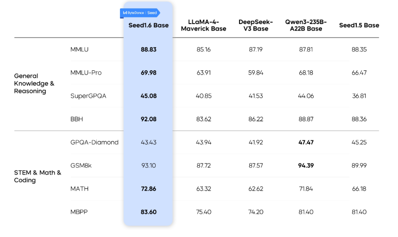
Task: Click the General Knowledge & Reasoning category label
Action: (x=34, y=84)
